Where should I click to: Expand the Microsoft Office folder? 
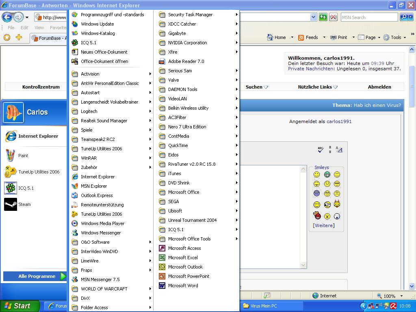tap(196, 192)
